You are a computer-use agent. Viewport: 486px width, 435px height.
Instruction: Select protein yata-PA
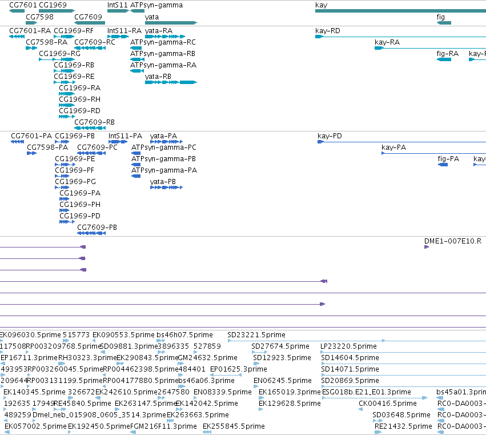point(163,136)
